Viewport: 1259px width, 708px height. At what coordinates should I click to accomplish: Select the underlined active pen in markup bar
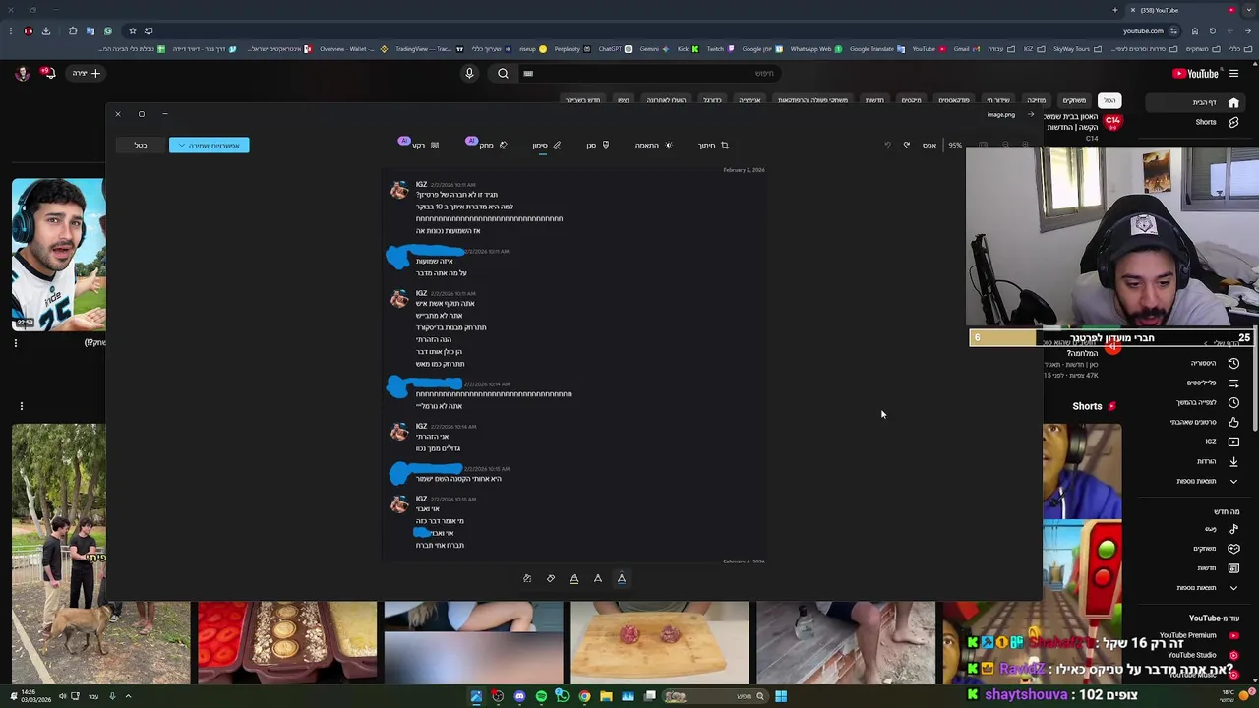click(x=622, y=578)
